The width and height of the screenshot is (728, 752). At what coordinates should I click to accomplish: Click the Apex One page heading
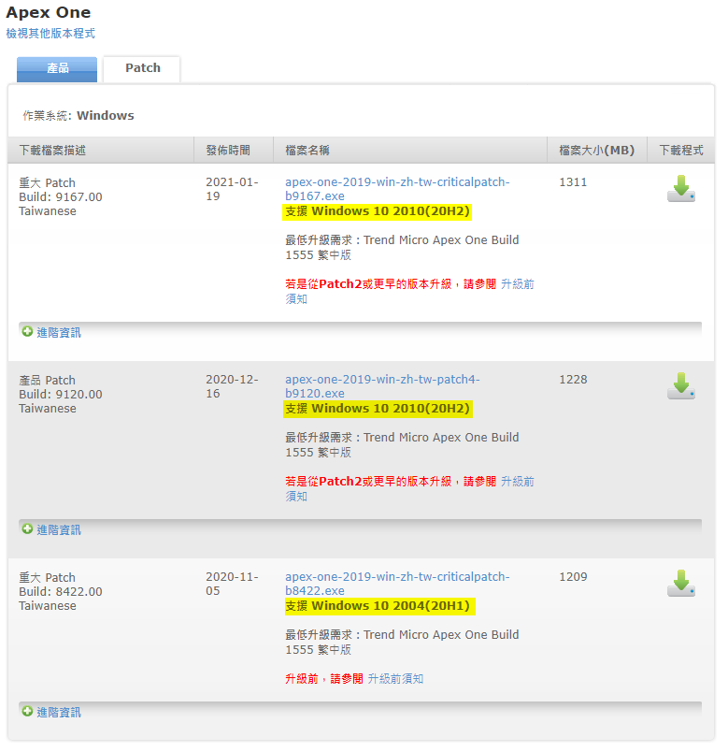(x=48, y=12)
